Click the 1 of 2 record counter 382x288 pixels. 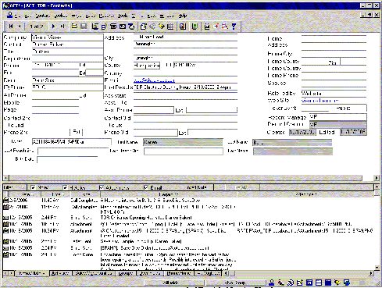pyautogui.click(x=37, y=27)
